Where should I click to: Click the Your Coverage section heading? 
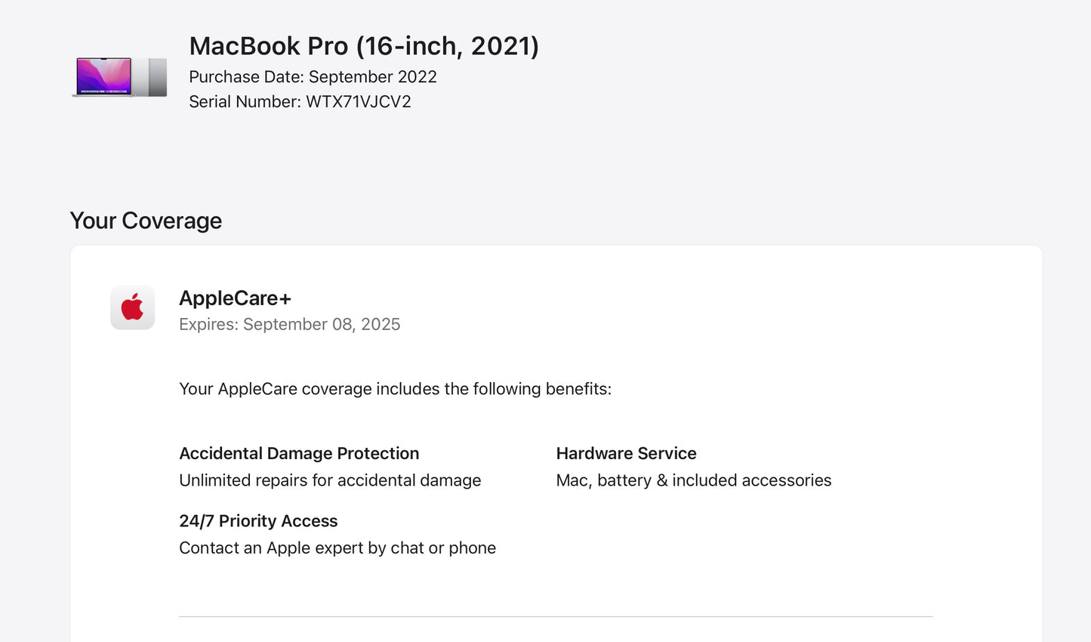(x=146, y=221)
